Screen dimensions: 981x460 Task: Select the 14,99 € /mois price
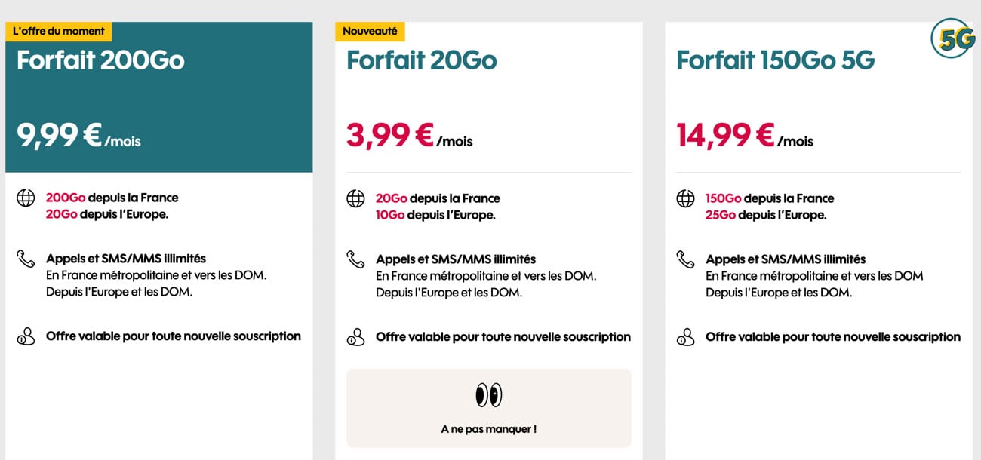[x=745, y=136]
